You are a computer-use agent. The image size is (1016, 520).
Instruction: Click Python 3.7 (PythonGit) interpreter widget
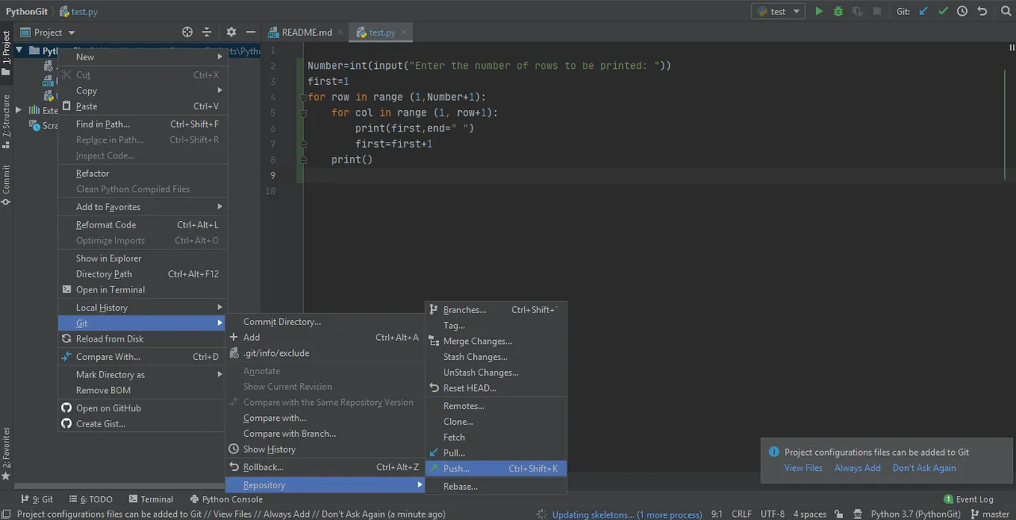(917, 514)
